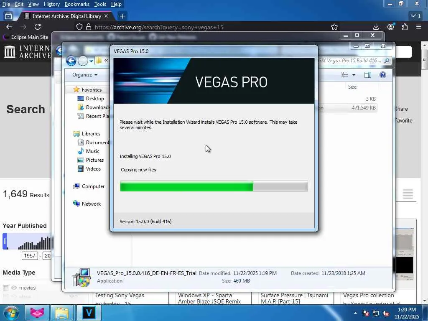Reload the page with the refresh icon
The width and height of the screenshot is (428, 321).
pyautogui.click(x=38, y=27)
